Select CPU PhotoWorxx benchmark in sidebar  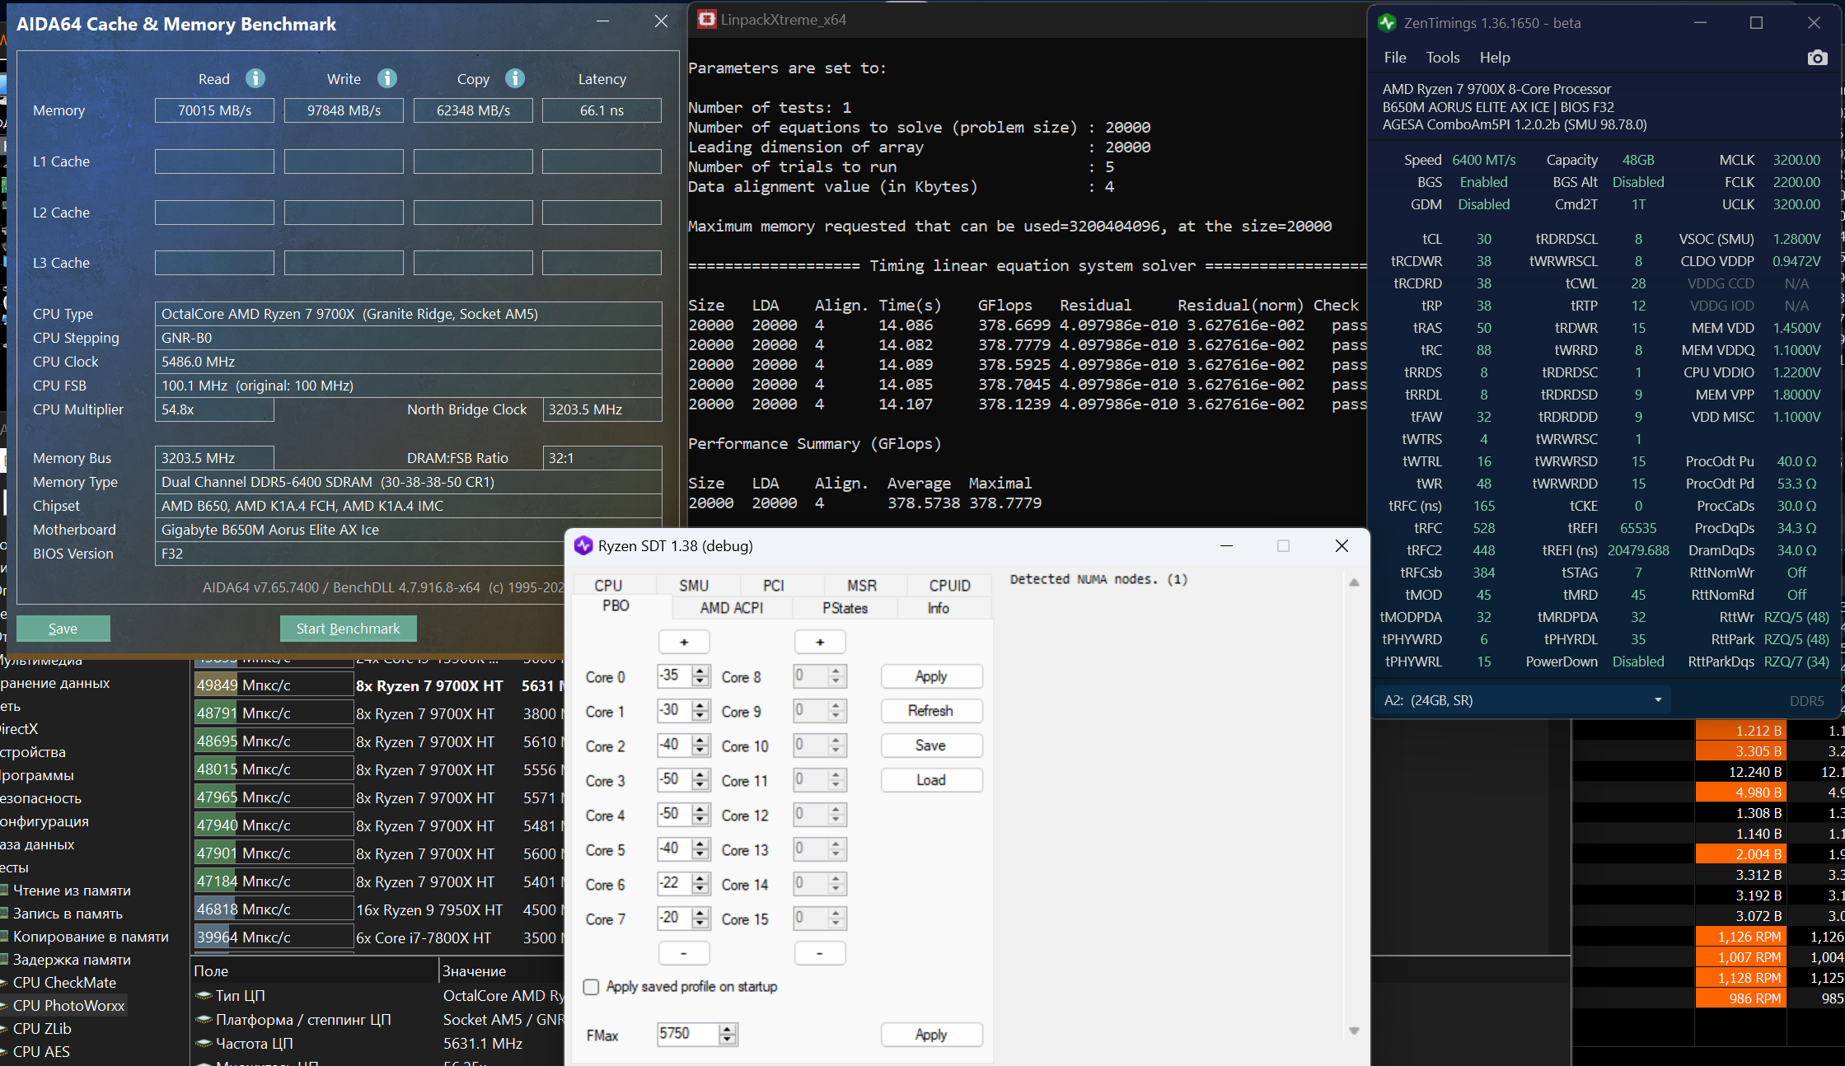[x=68, y=1005]
